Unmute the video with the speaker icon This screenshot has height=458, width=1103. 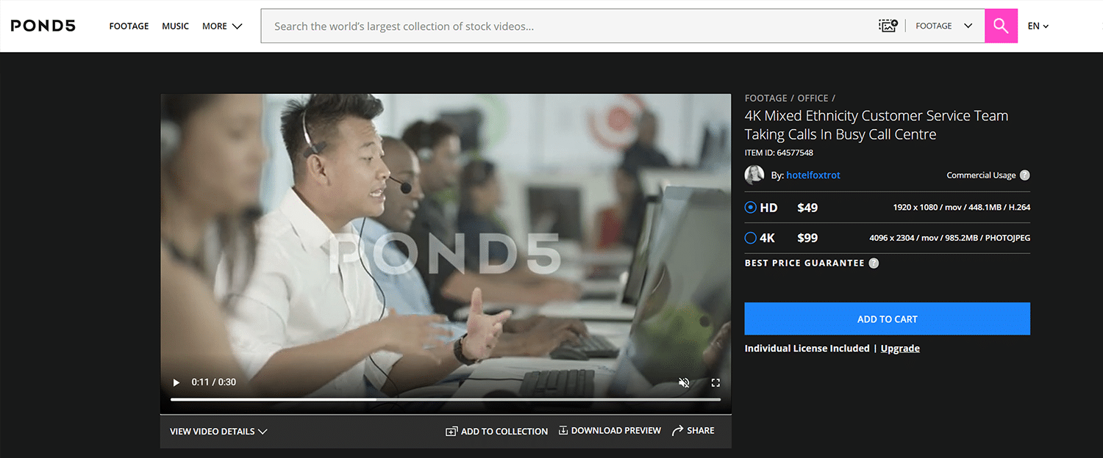(x=684, y=382)
